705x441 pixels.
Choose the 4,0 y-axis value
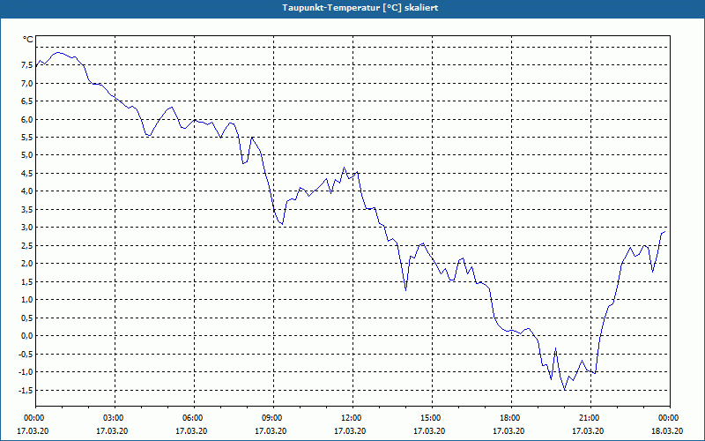pyautogui.click(x=27, y=191)
